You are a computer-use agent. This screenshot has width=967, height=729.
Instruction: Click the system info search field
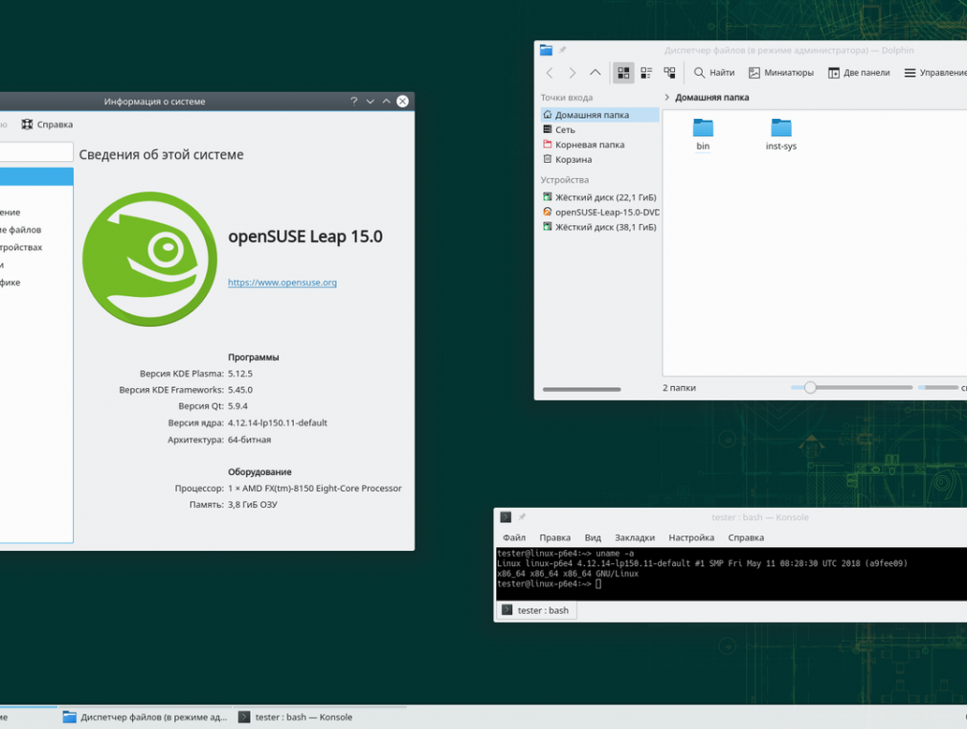click(35, 152)
